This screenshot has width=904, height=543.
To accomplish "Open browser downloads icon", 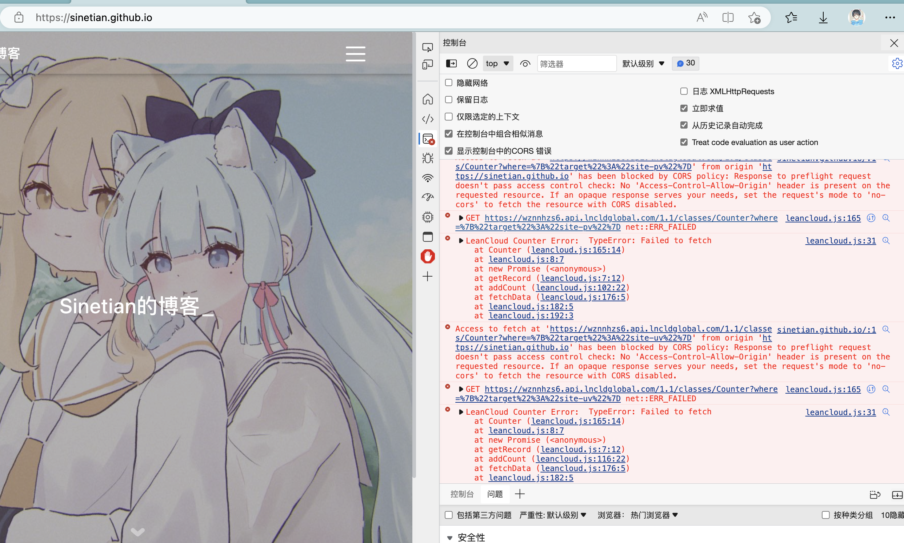I will 823,17.
